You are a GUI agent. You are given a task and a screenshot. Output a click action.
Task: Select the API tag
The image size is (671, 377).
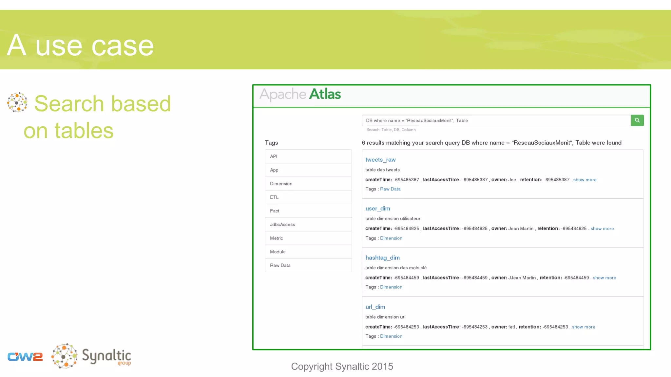(x=308, y=156)
